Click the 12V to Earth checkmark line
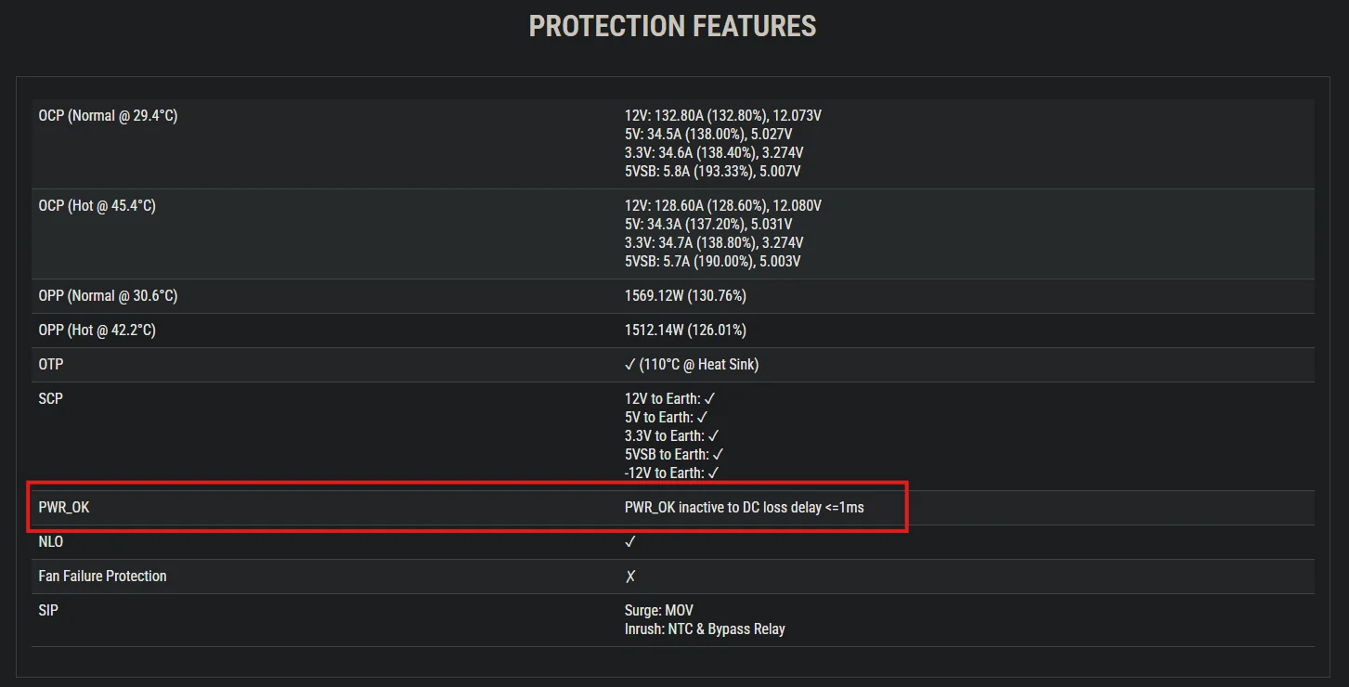The width and height of the screenshot is (1349, 687). 670,399
